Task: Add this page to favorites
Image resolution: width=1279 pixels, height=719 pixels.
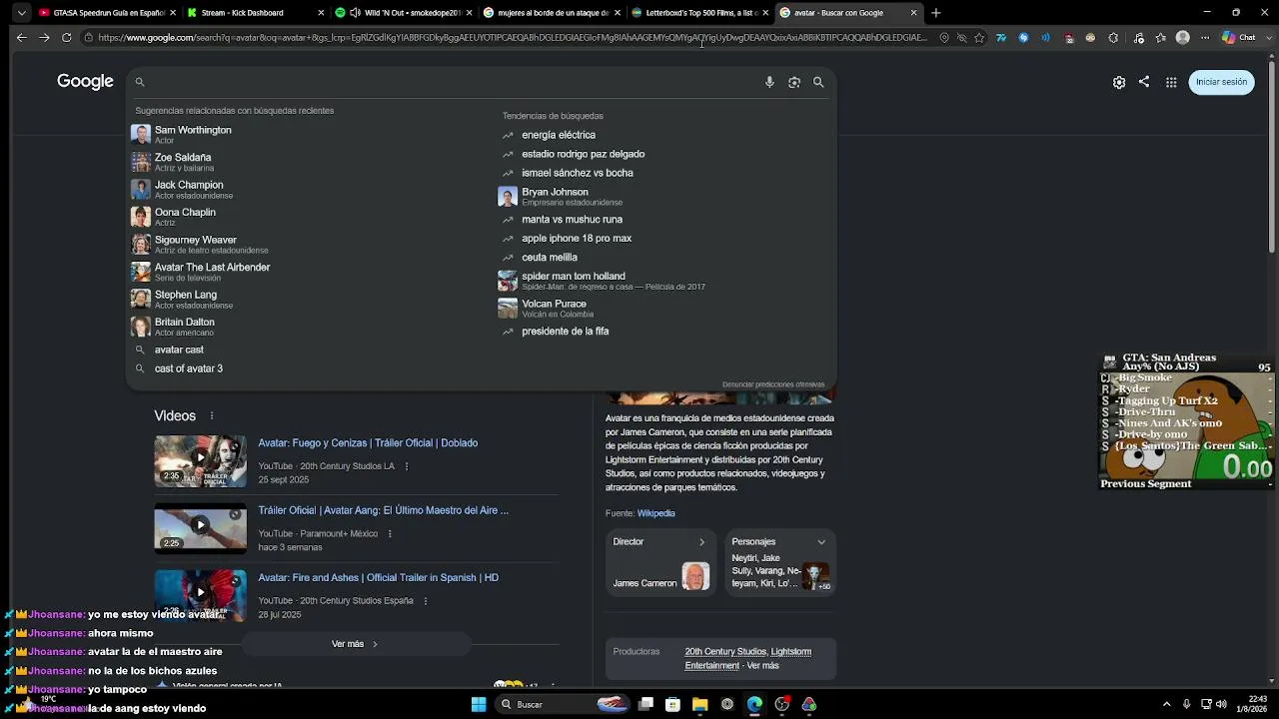Action: [979, 38]
